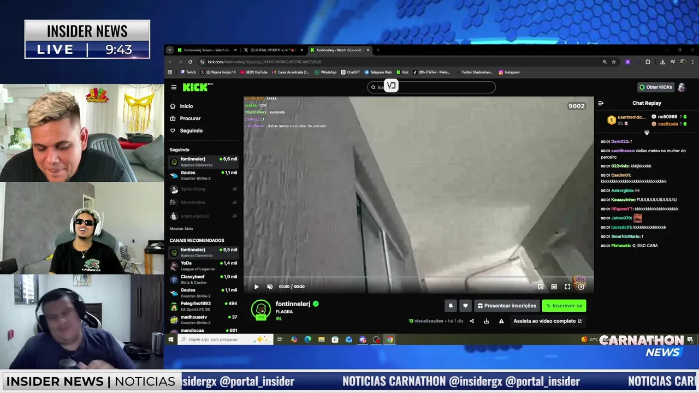Viewport: 699px width, 393px height.
Task: Expand the Mostrar Mais list
Action: 181,229
